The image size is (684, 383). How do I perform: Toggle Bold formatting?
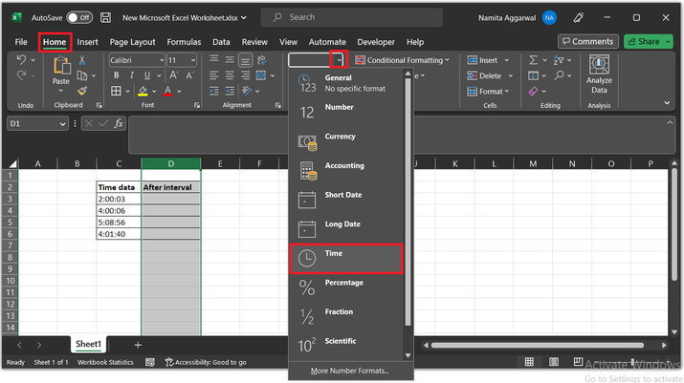pyautogui.click(x=116, y=75)
